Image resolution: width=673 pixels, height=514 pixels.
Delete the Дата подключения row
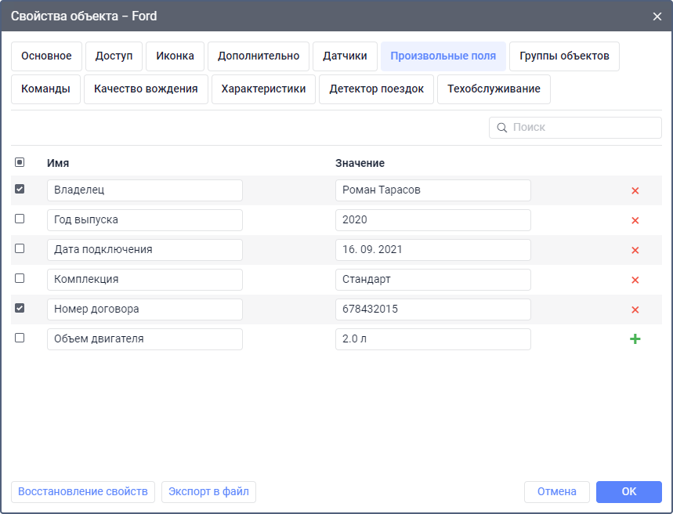pyautogui.click(x=635, y=250)
